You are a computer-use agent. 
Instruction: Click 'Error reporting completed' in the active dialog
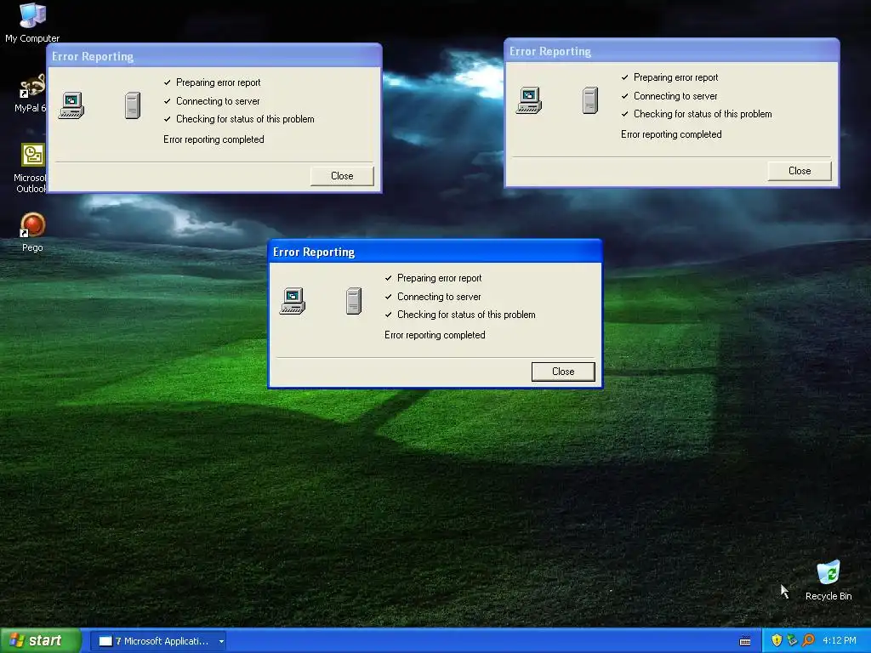point(435,335)
